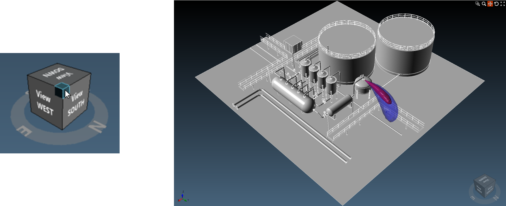
Task: Activate the zoom-to-window (box zoom) tool
Action: (x=478, y=4)
